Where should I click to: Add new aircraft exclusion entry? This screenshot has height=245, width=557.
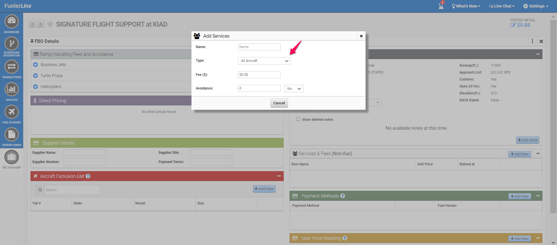[x=264, y=189]
